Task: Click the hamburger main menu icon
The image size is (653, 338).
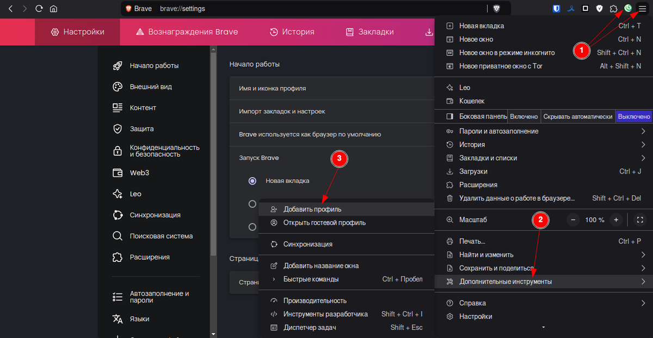Action: coord(643,9)
